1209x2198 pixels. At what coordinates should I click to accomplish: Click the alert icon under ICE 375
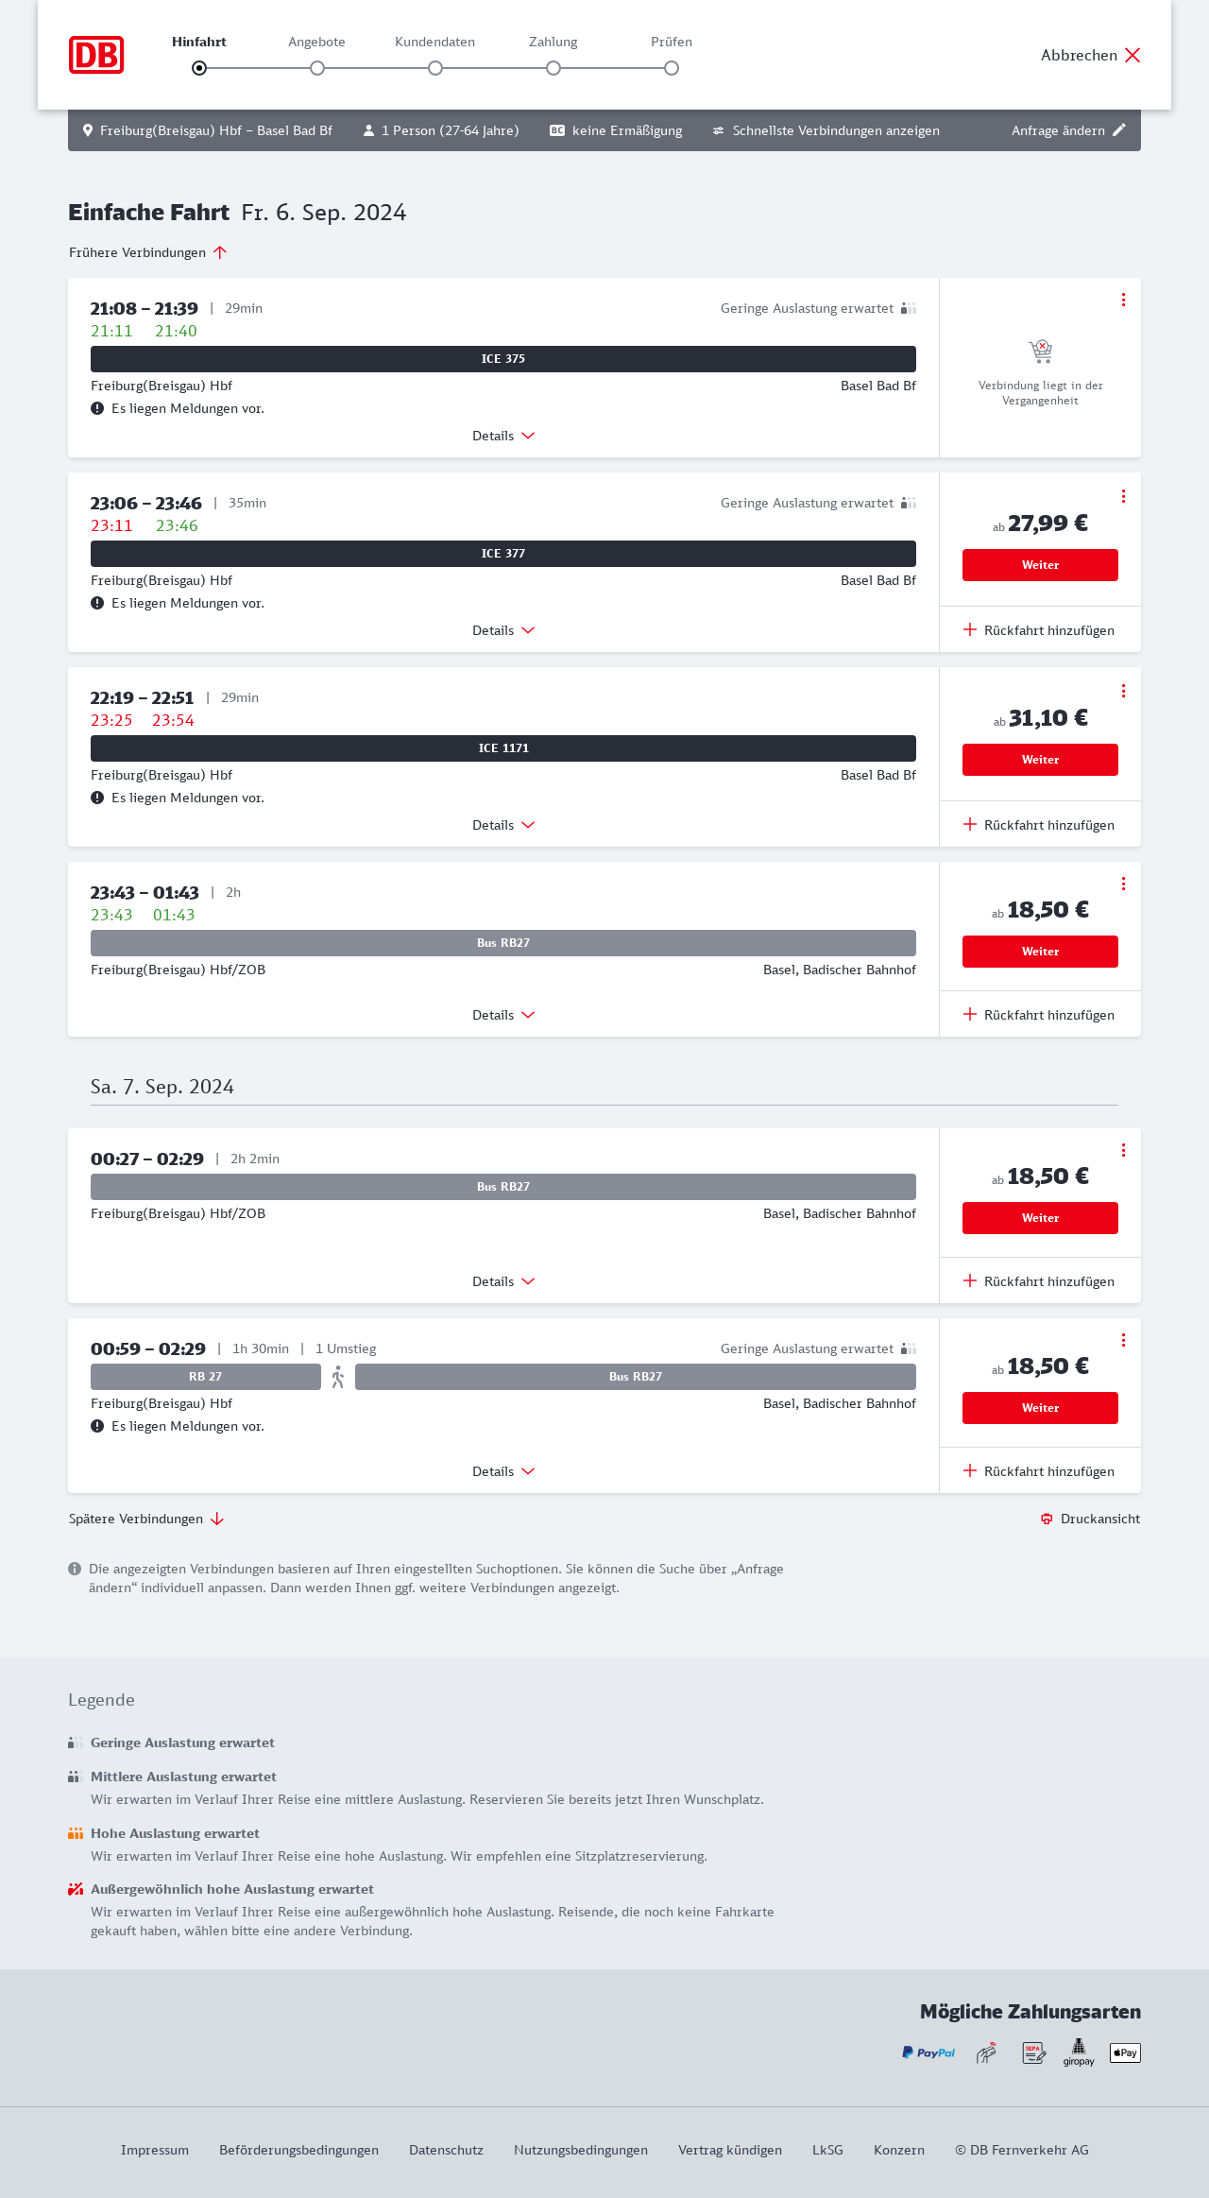(x=97, y=408)
